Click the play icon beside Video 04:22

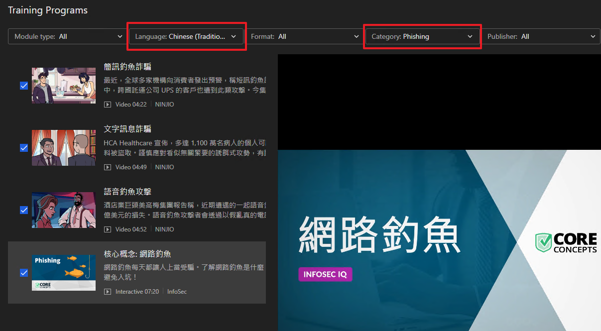click(107, 105)
